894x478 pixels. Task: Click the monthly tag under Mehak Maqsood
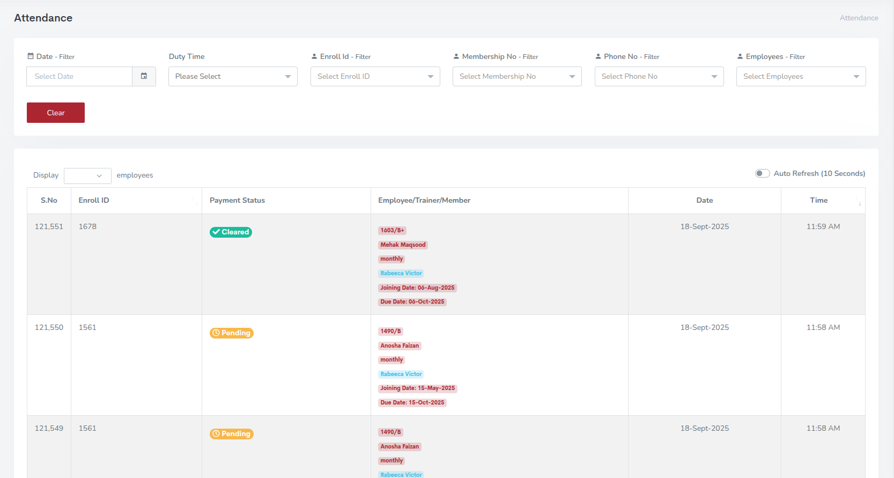tap(391, 259)
